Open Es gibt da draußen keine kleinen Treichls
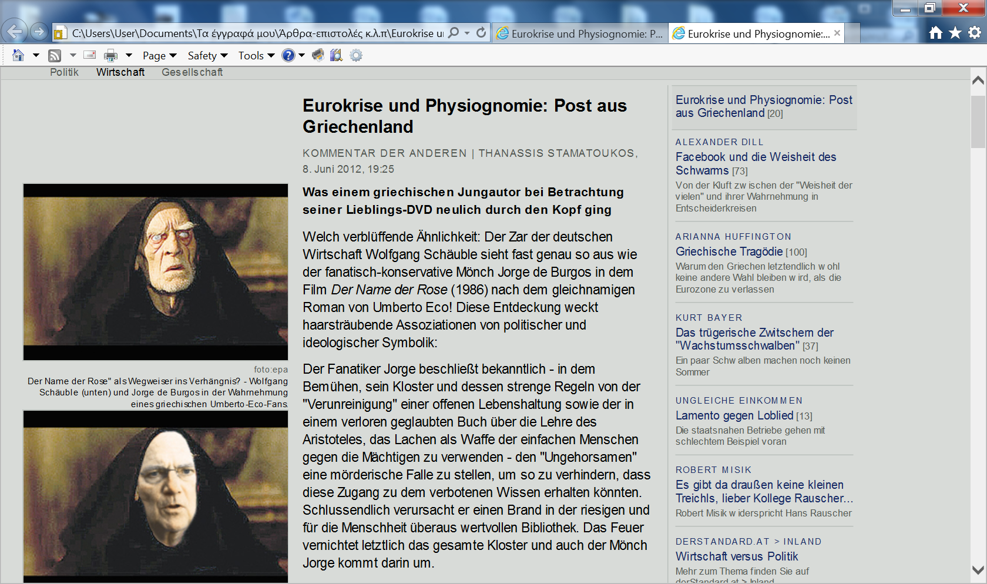This screenshot has width=987, height=584. (764, 491)
